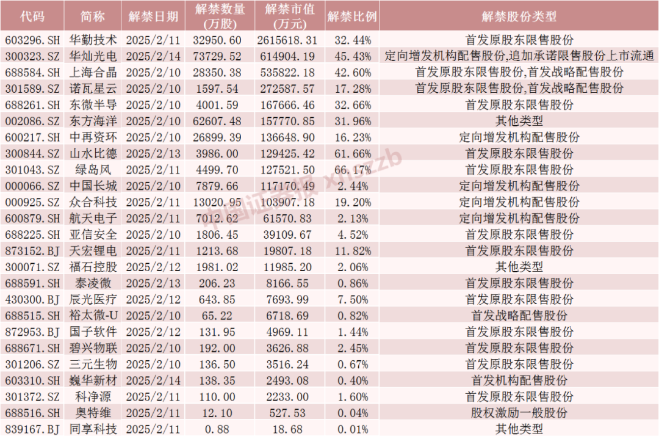659x436 pixels.
Task: Click the name 福石控股
Action: click(x=93, y=267)
